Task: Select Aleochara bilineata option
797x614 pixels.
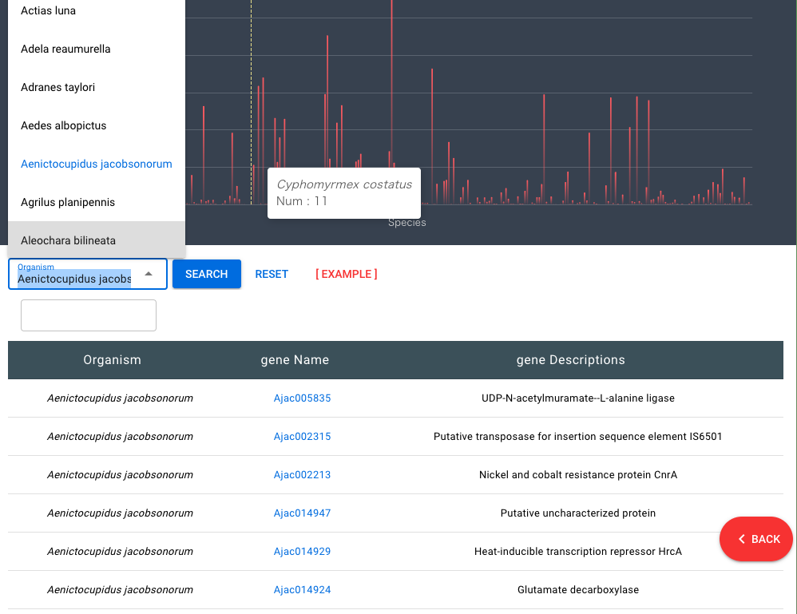Action: tap(97, 240)
